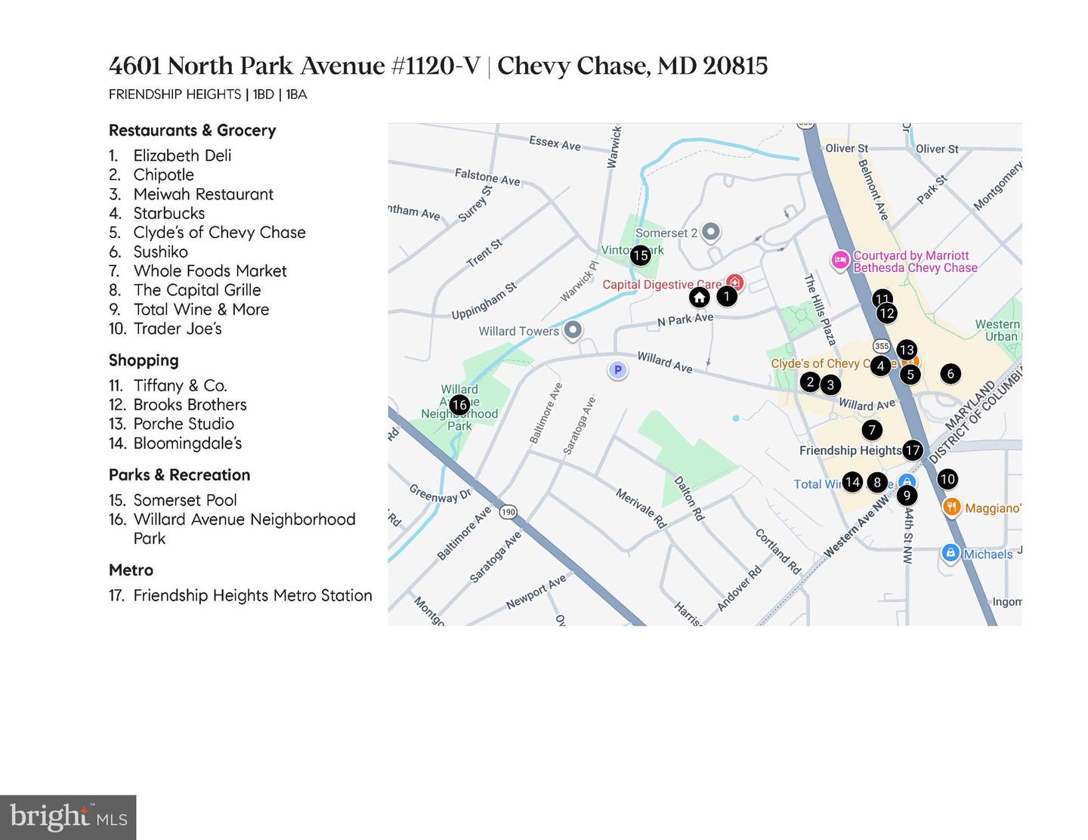Click the red medical icon by Capital Digestive
This screenshot has height=840, width=1088.
[734, 283]
